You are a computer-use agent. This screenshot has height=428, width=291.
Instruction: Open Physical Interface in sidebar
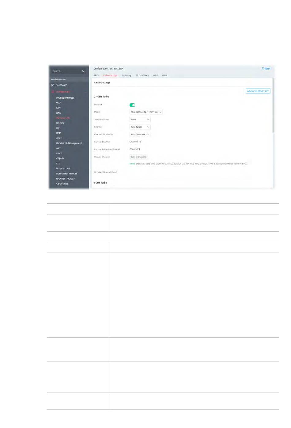(65, 98)
